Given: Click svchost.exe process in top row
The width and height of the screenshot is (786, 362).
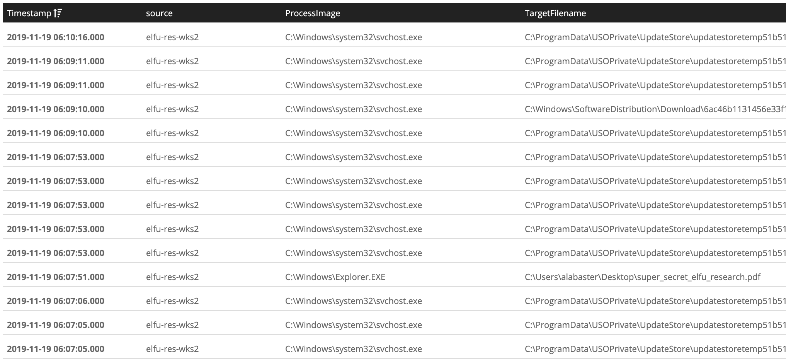Looking at the screenshot, I should click(354, 37).
